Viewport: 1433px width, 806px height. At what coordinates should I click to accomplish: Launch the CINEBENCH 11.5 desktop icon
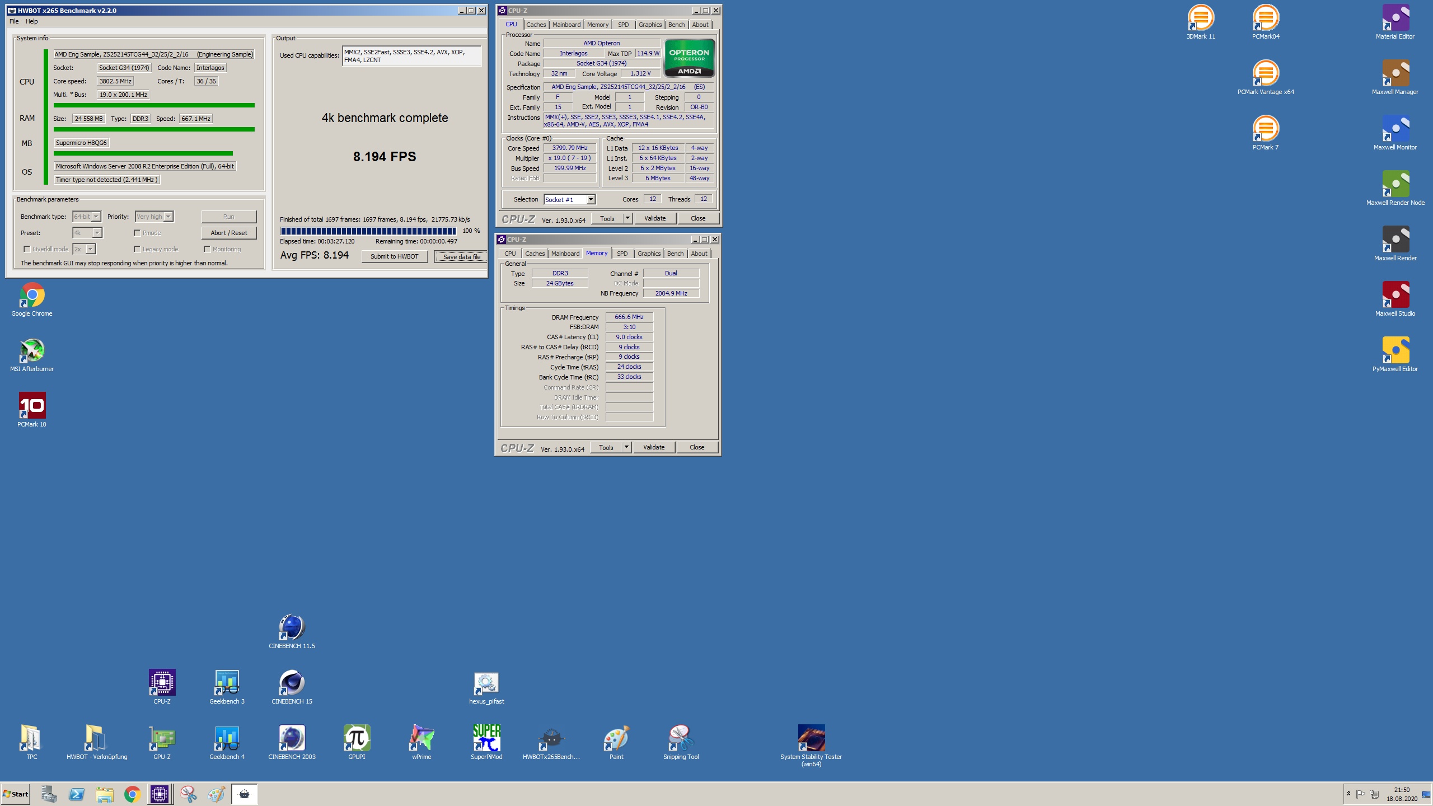[292, 632]
